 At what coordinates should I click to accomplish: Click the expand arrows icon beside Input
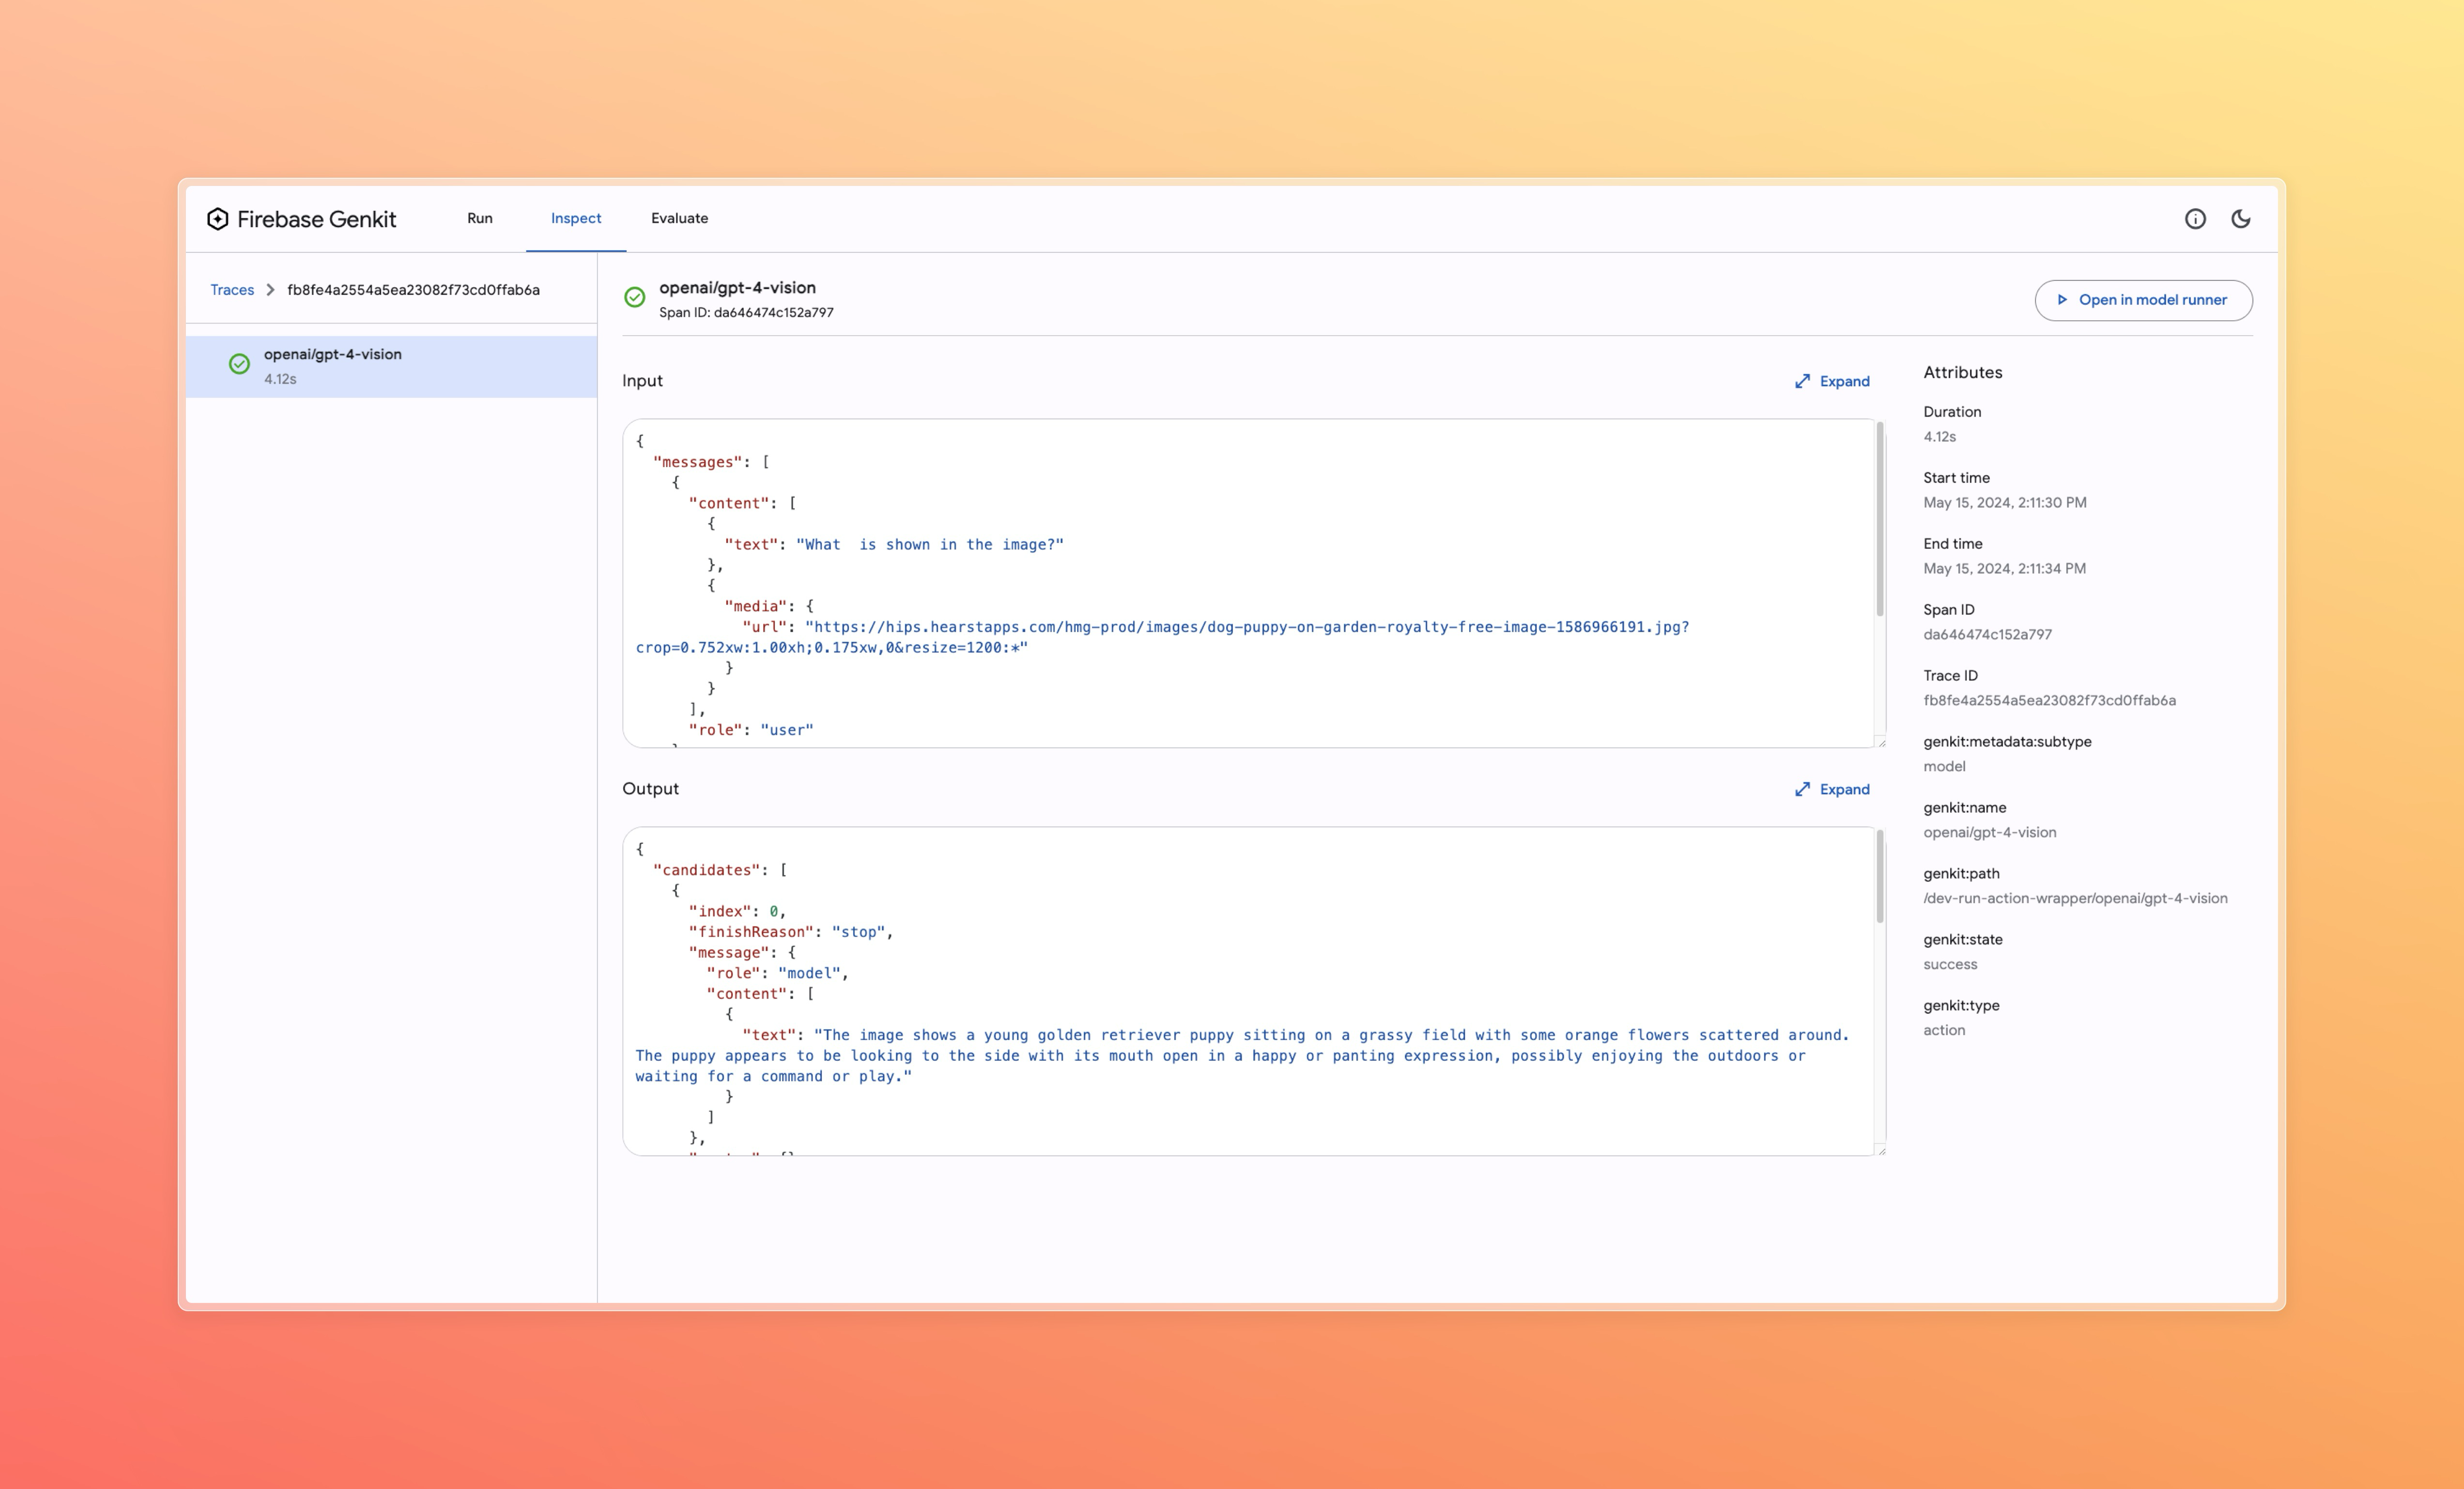click(1802, 381)
